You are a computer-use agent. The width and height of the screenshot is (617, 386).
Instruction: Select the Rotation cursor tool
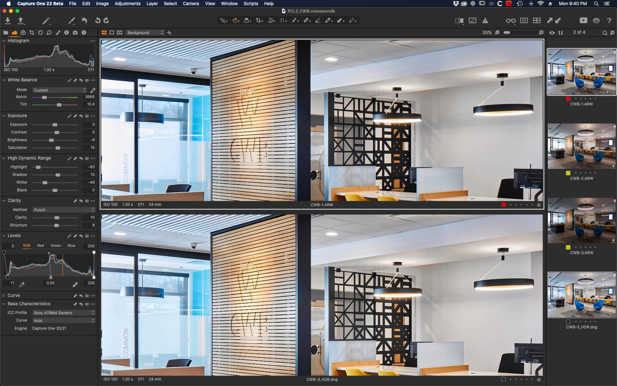[x=271, y=20]
